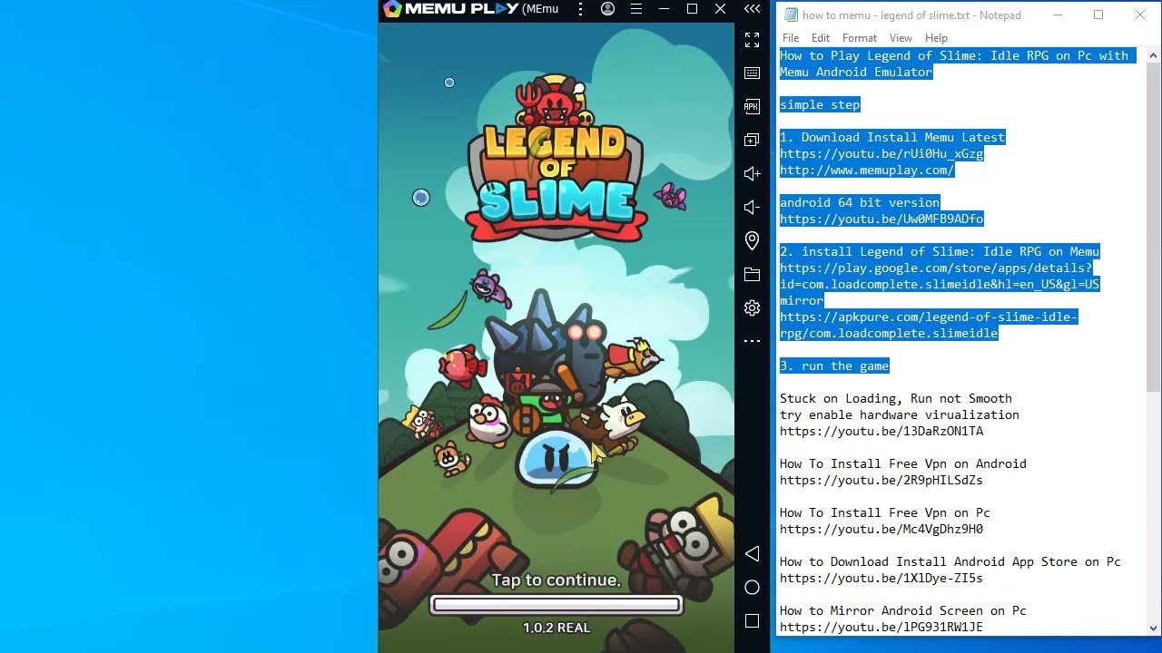Open the MEmu hamburger menu in title bar
This screenshot has width=1162, height=653.
636,9
